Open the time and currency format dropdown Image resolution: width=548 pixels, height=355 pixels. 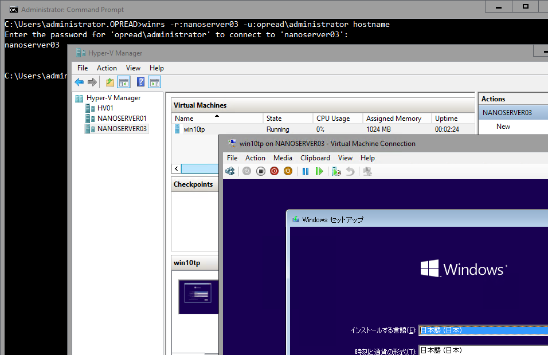click(483, 350)
